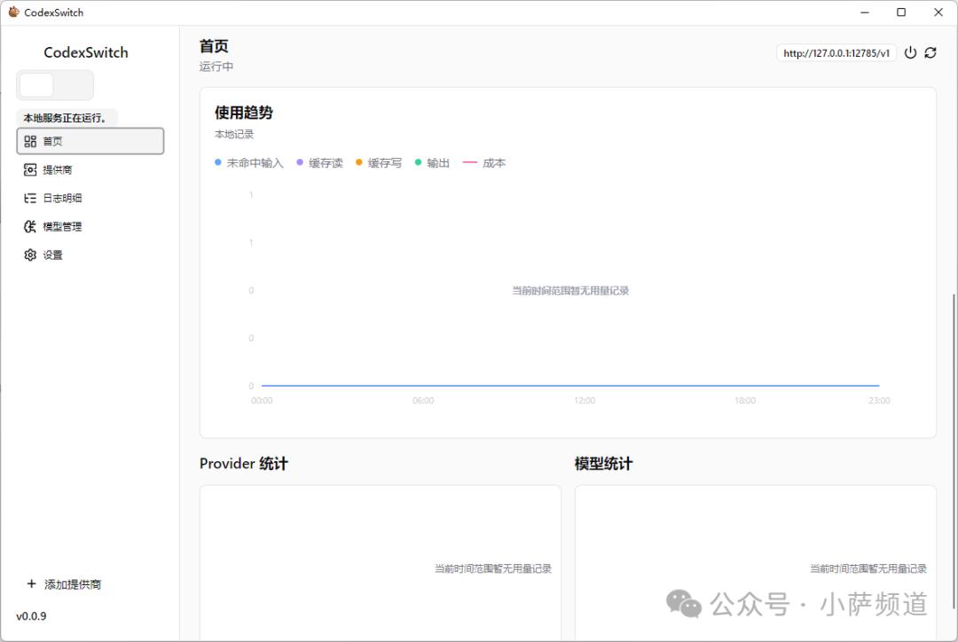Click the chart's empty-data message in 使用趋势
Viewport: 958px width, 642px height.
click(x=570, y=291)
